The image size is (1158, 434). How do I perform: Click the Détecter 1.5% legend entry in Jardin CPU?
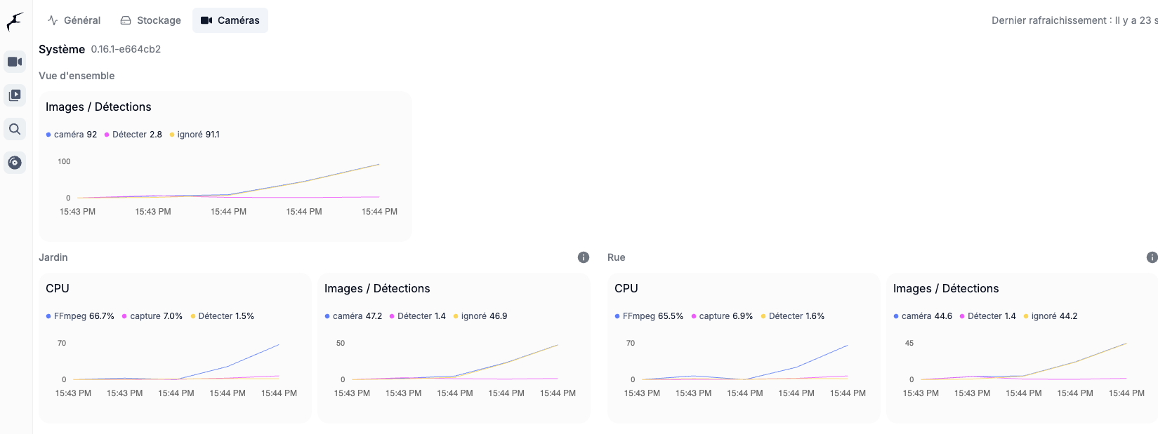coord(223,316)
